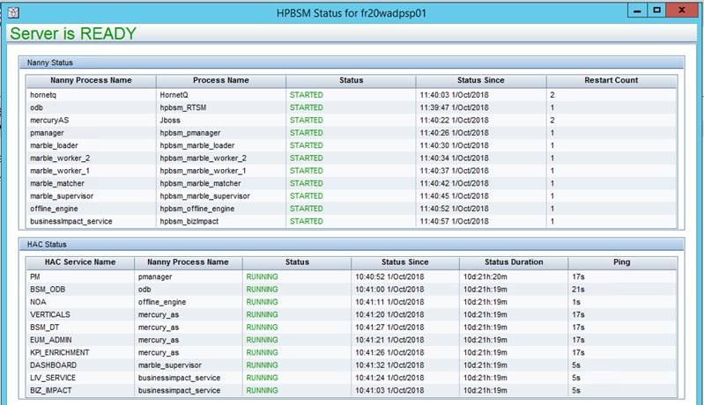This screenshot has height=405, width=704.
Task: Click the Nanny Status panel title
Action: point(50,63)
